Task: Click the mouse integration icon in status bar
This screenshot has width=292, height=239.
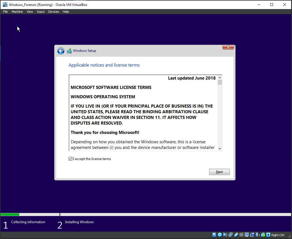Action: (263, 235)
